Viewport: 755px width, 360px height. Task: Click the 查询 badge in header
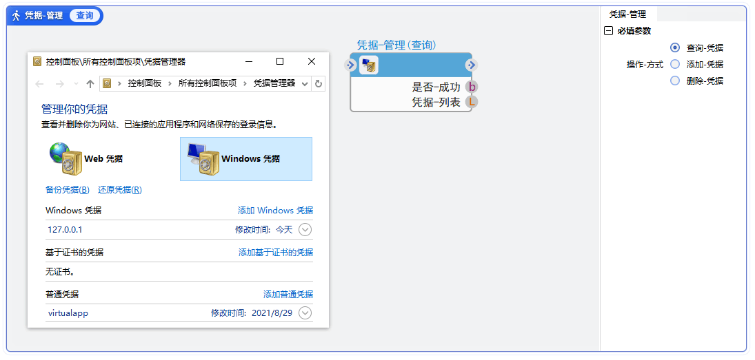[85, 15]
